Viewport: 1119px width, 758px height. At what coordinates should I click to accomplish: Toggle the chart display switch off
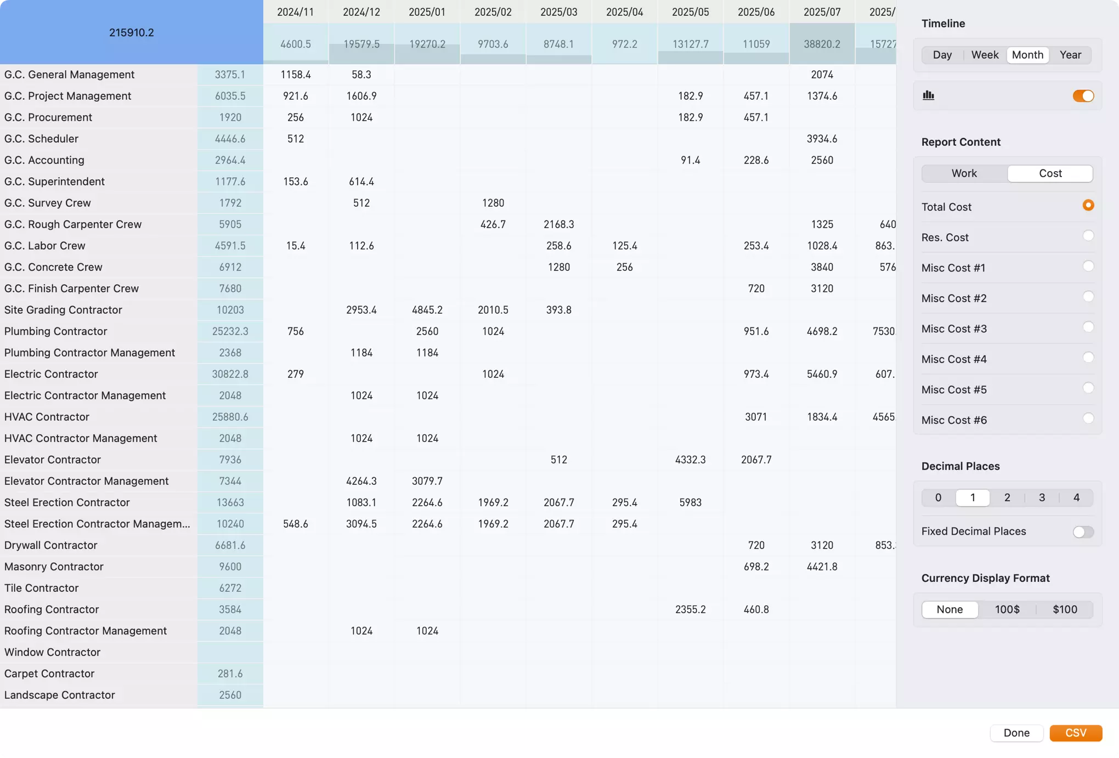click(x=1083, y=95)
